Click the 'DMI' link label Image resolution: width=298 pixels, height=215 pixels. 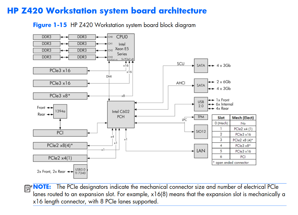point(109,77)
